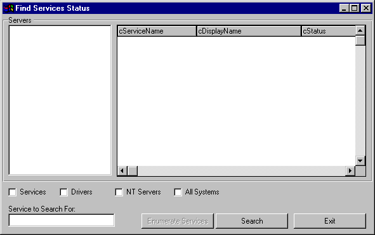Enable the Drivers checkbox
Image resolution: width=375 pixels, height=235 pixels.
point(63,192)
